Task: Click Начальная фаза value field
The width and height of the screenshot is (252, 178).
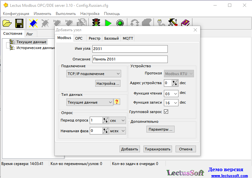Action: 96,131
